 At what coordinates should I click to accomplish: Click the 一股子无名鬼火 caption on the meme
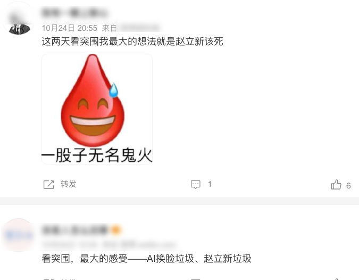click(x=97, y=155)
